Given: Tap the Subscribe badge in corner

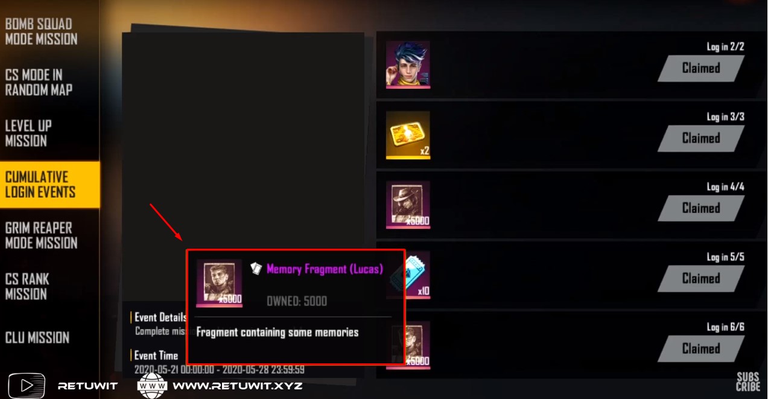Looking at the screenshot, I should (x=748, y=381).
